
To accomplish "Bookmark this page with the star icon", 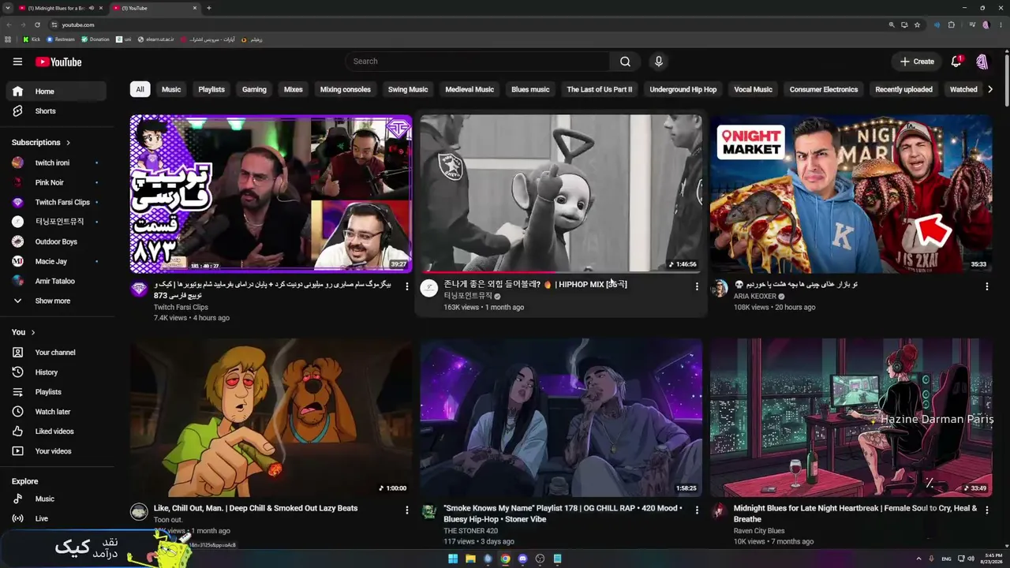I will point(917,24).
